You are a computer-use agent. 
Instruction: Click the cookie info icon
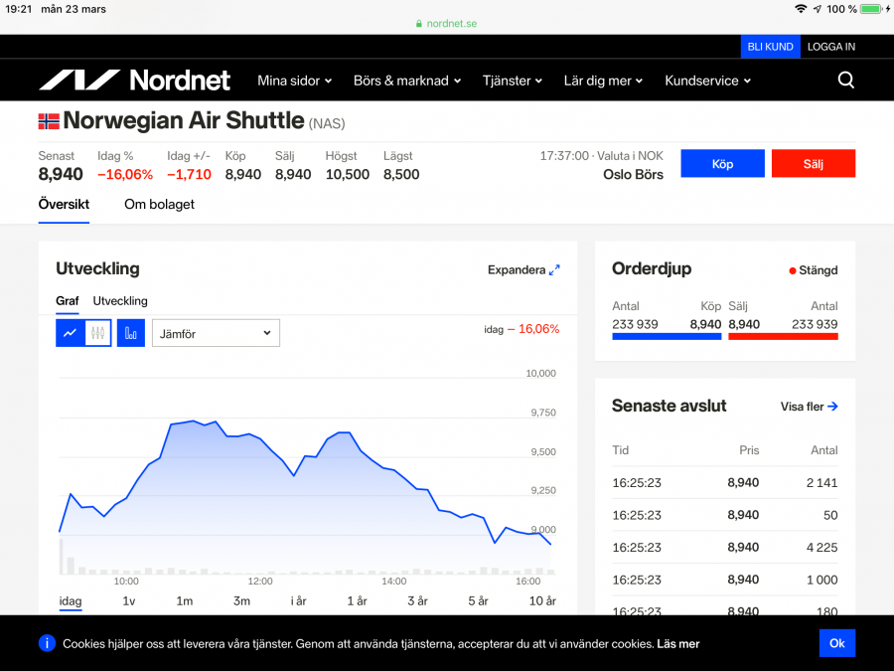[x=47, y=643]
